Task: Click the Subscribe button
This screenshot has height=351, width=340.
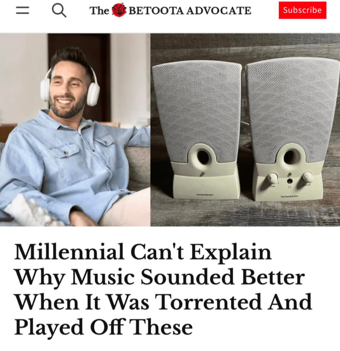Action: pos(303,10)
